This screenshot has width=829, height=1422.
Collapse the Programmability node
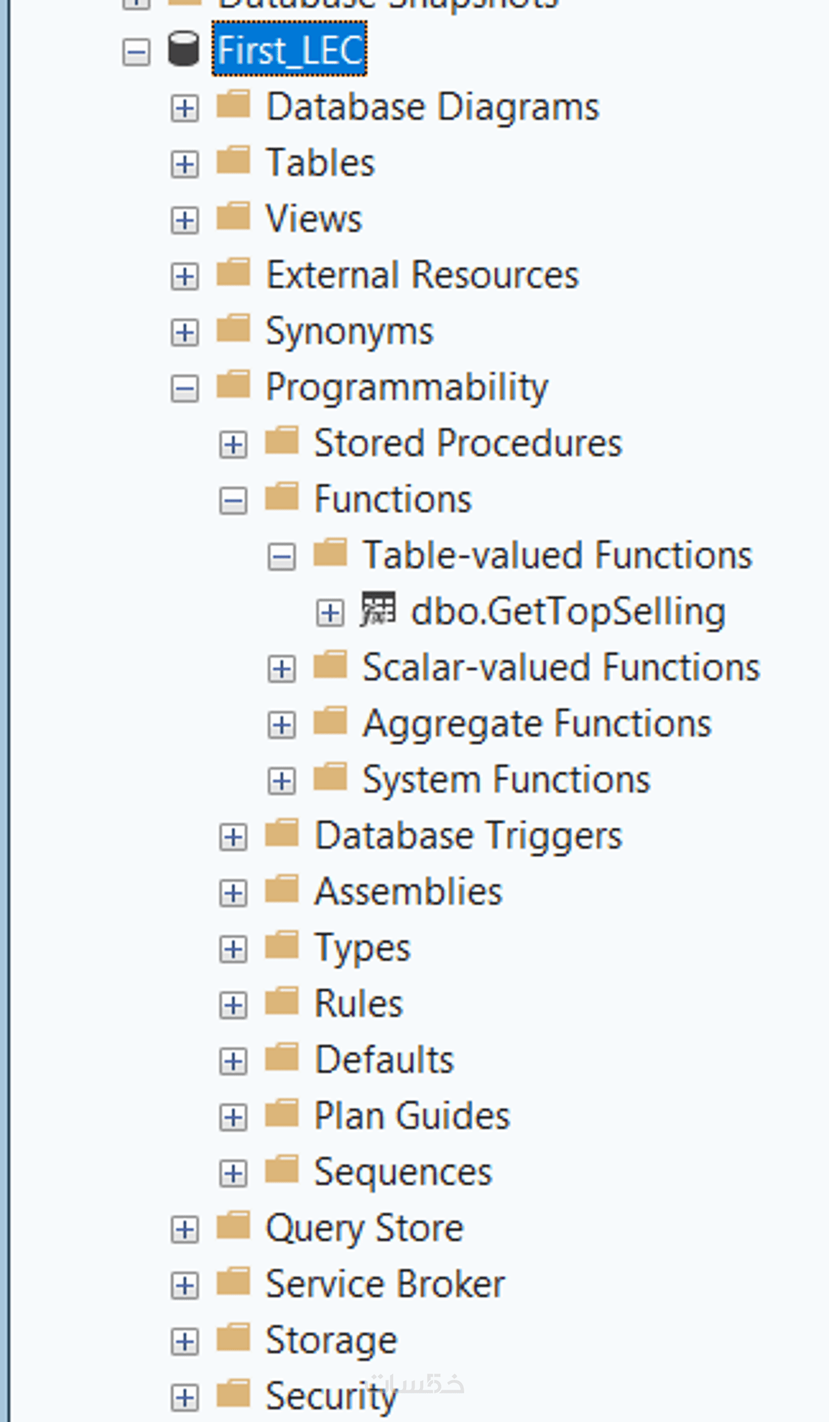pos(184,389)
